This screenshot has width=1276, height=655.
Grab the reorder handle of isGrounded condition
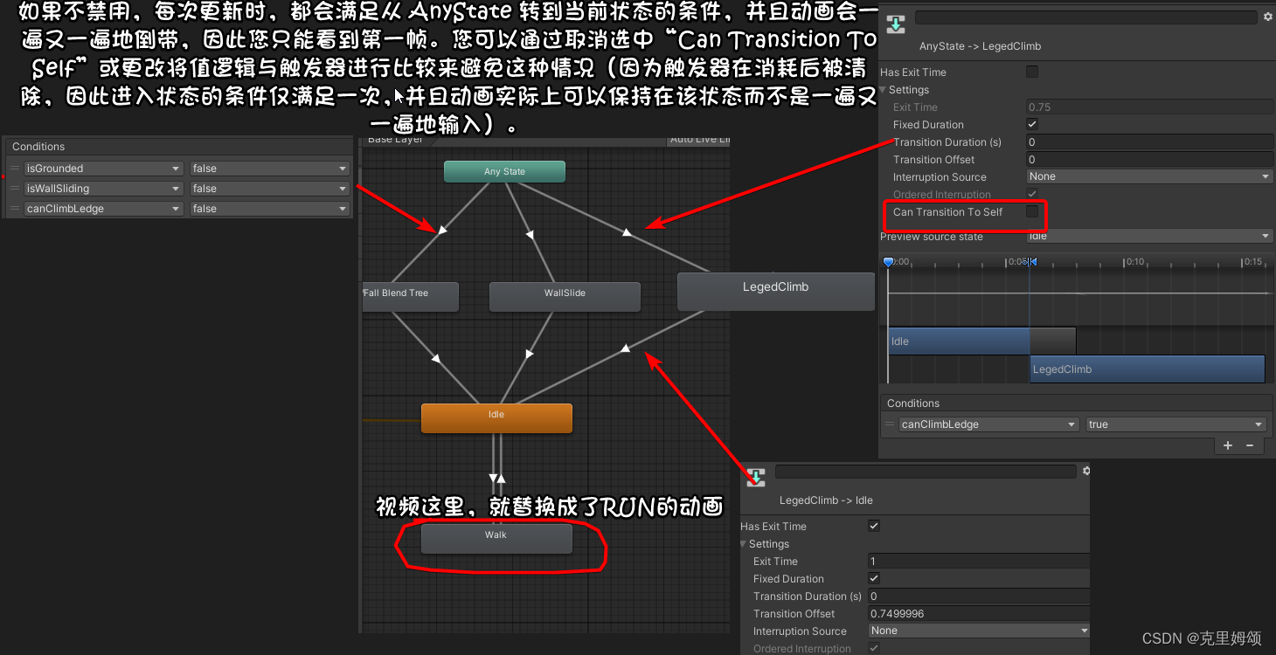point(15,169)
